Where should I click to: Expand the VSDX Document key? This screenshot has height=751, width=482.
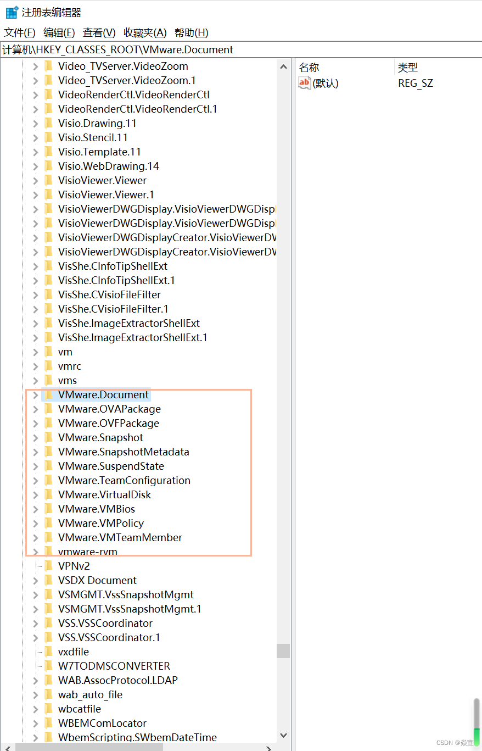[x=35, y=581]
